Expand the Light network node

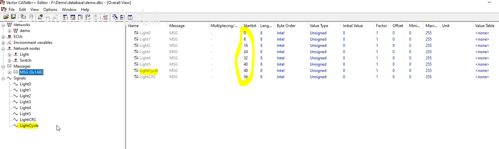(10, 55)
